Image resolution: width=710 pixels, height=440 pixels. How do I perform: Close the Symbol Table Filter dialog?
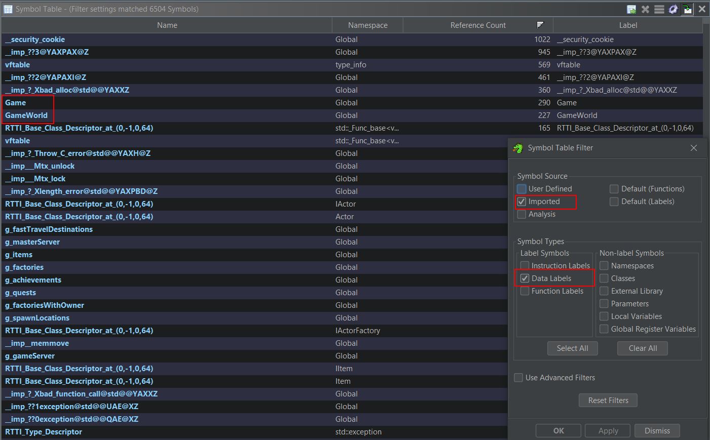tap(694, 148)
